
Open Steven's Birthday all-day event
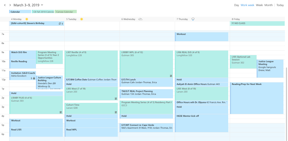(x=37, y=23)
